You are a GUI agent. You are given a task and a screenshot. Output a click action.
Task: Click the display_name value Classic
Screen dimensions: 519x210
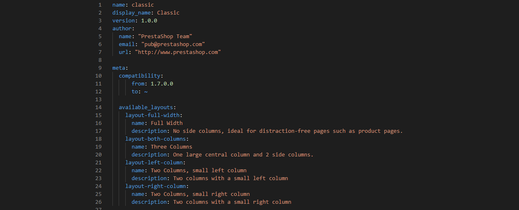point(168,13)
